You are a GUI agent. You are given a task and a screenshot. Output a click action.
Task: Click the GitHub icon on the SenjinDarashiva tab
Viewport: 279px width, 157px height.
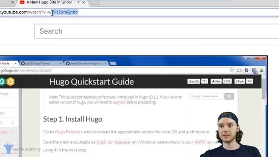68,63
